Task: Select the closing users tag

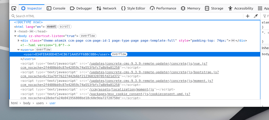Action: pos(28,59)
